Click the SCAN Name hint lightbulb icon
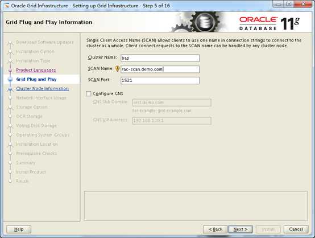 (118, 69)
